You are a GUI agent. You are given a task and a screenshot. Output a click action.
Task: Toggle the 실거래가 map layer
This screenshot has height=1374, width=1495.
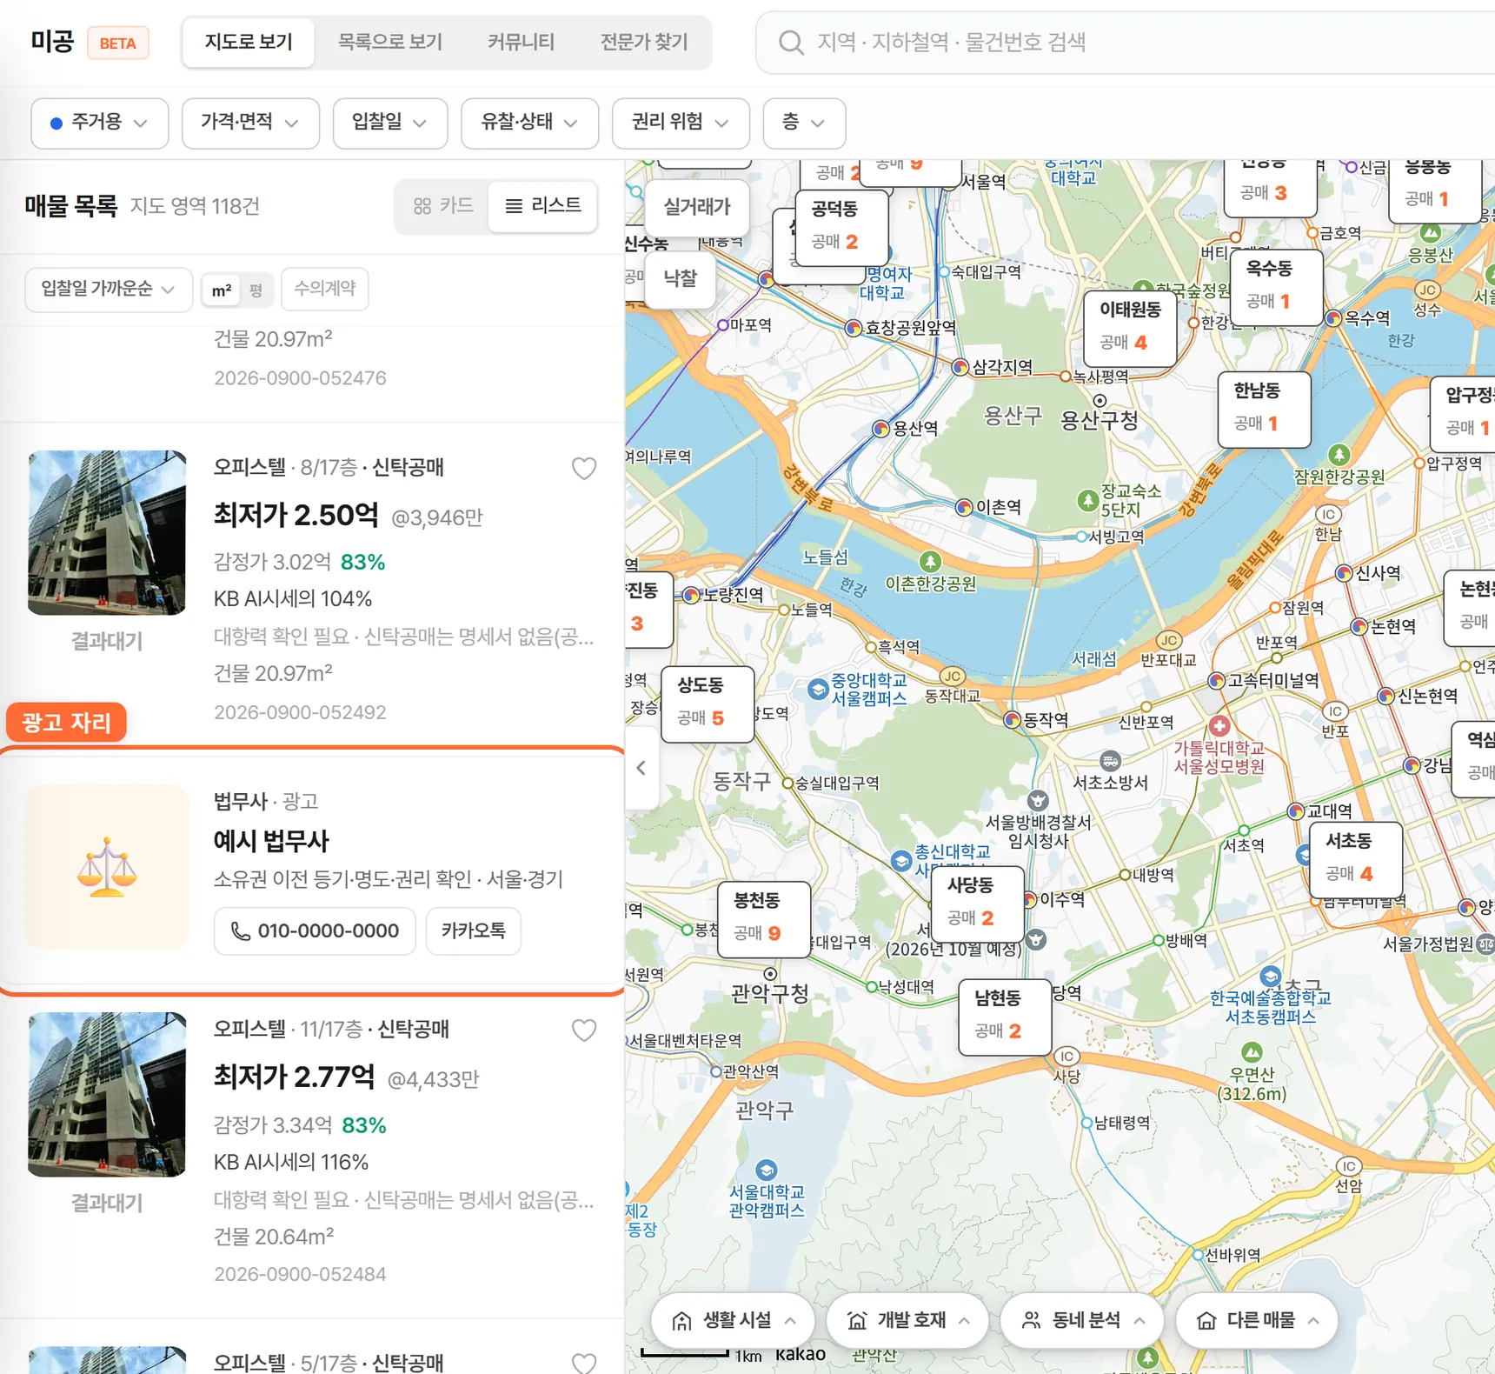(x=697, y=207)
